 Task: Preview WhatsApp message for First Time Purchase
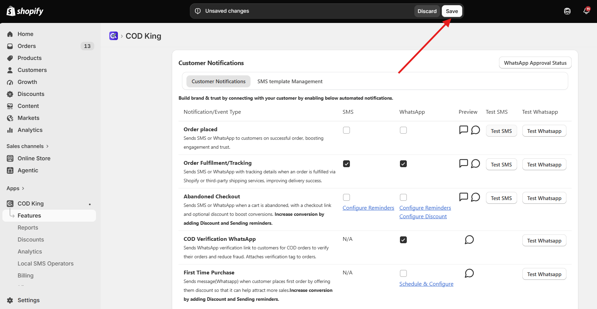click(x=469, y=273)
